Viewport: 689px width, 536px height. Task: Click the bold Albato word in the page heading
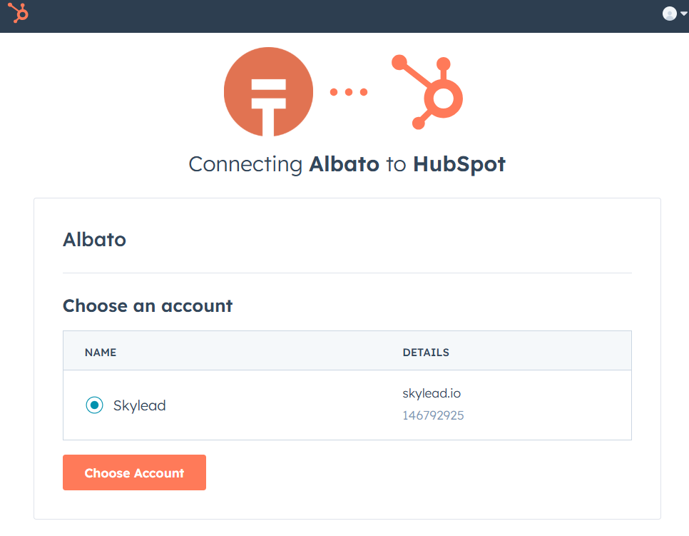coord(344,164)
